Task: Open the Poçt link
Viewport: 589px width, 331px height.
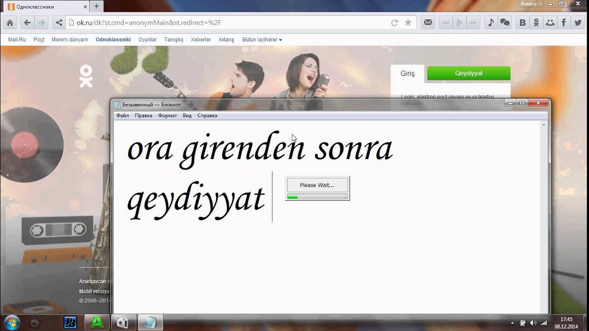Action: tap(39, 40)
